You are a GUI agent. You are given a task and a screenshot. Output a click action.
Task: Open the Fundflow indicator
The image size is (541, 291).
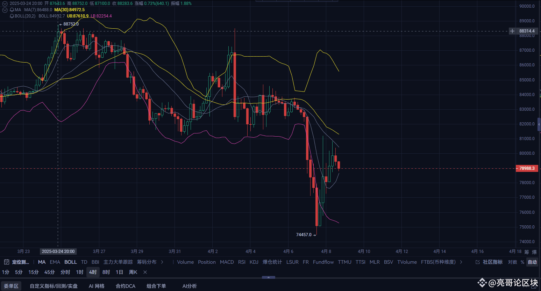323,262
